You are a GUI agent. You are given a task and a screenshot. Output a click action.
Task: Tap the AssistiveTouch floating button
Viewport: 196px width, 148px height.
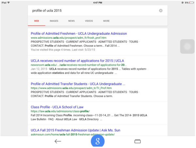[187, 46]
